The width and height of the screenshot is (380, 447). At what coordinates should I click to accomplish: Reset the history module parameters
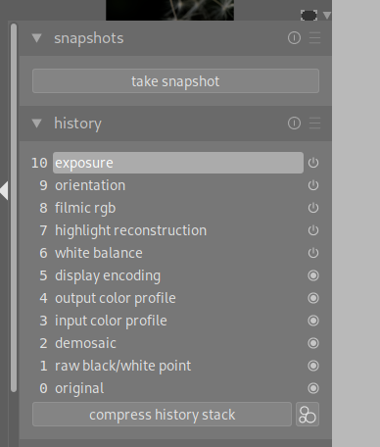click(294, 124)
